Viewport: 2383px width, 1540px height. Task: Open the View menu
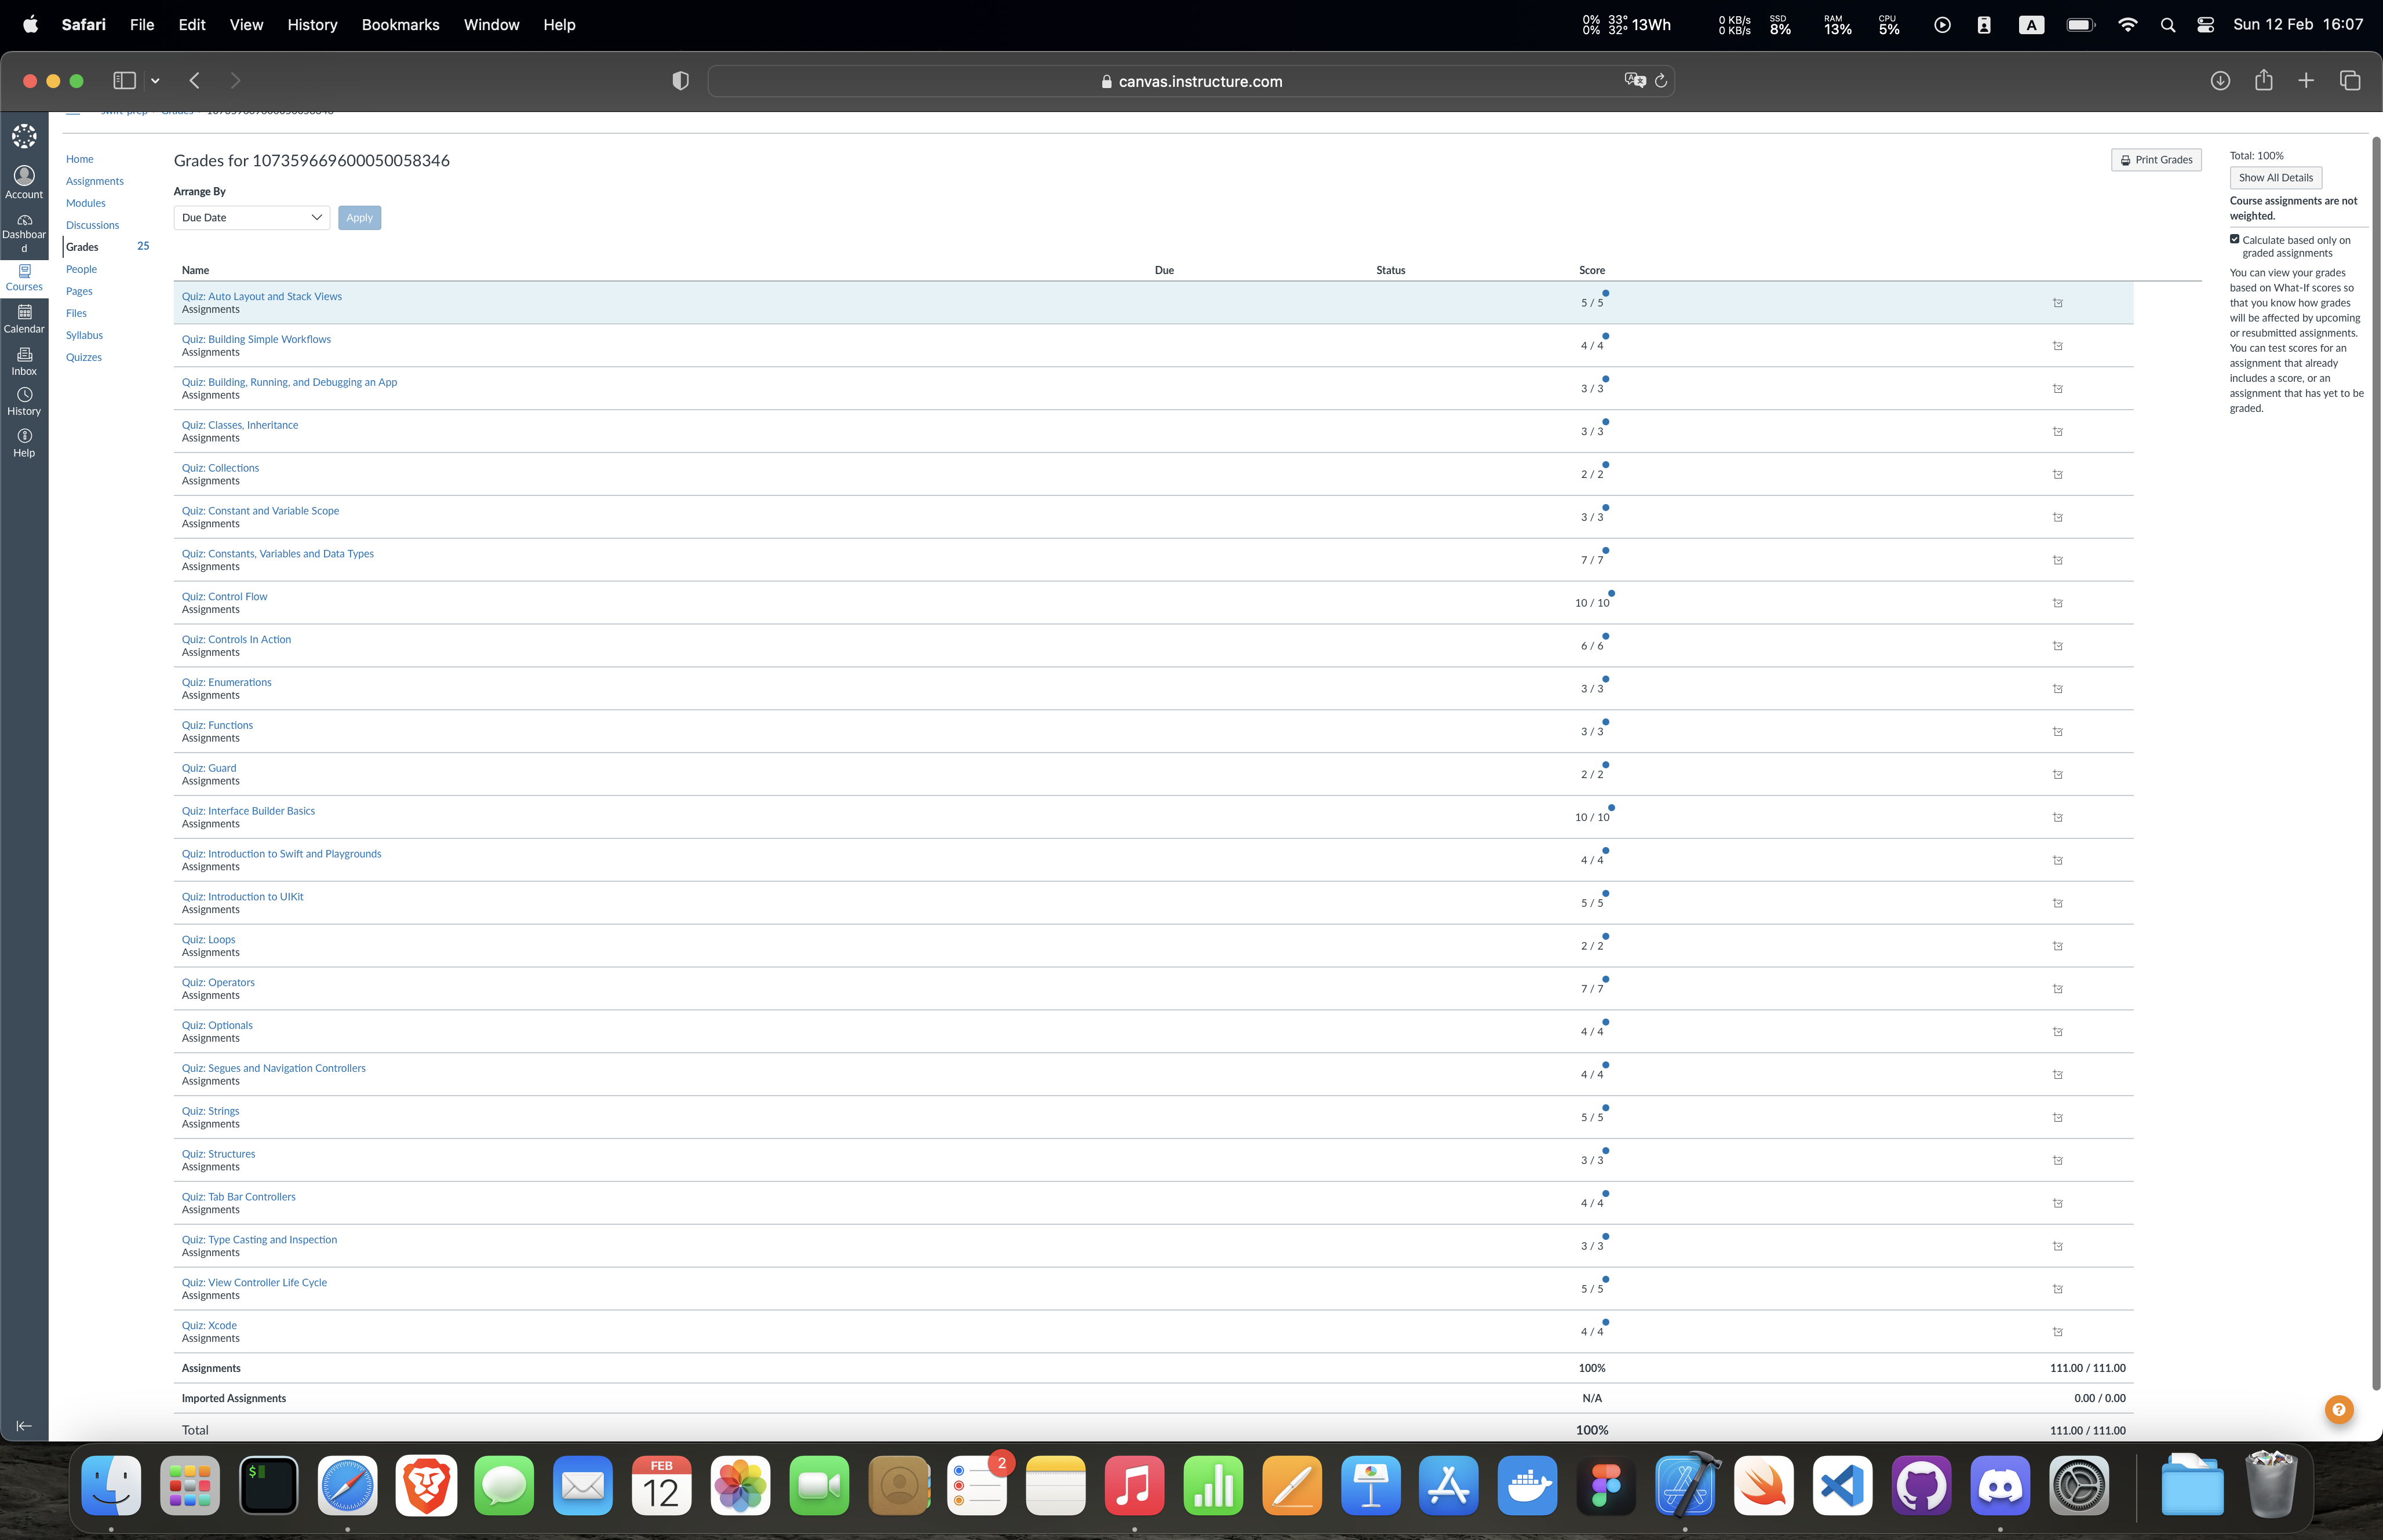pos(246,25)
